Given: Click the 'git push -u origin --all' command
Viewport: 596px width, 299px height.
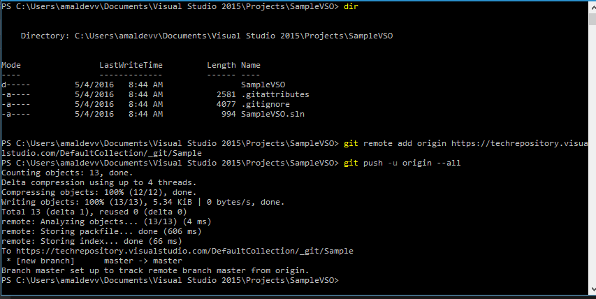Looking at the screenshot, I should click(402, 162).
